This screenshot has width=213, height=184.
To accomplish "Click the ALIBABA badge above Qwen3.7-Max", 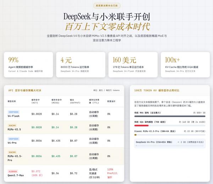I will tap(13, 172).
